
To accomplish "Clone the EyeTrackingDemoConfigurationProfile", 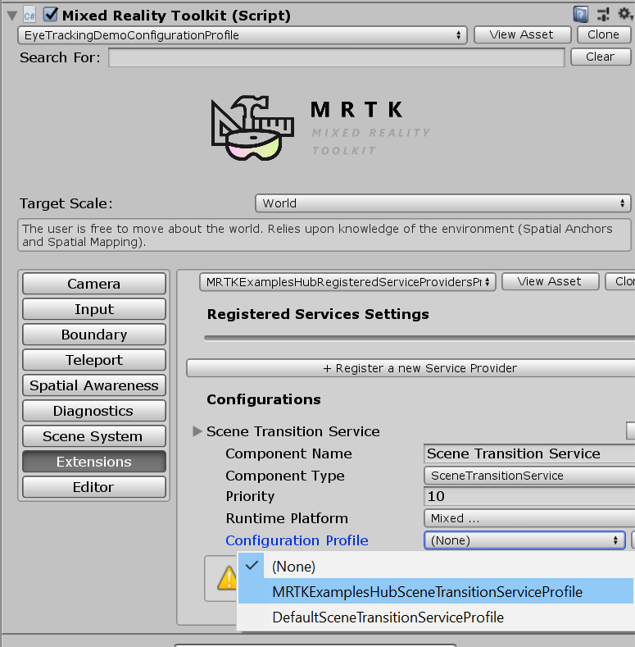I will point(604,34).
